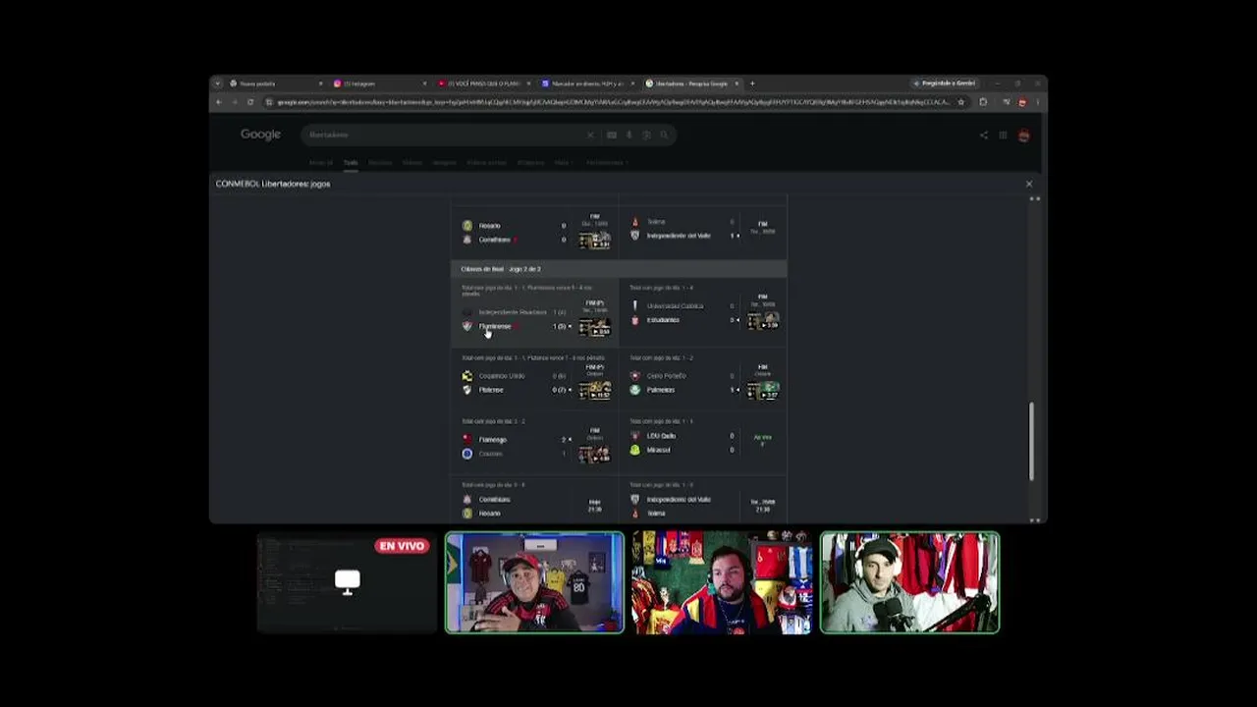
Task: Click the Preguntale a Gemini button
Action: click(944, 83)
